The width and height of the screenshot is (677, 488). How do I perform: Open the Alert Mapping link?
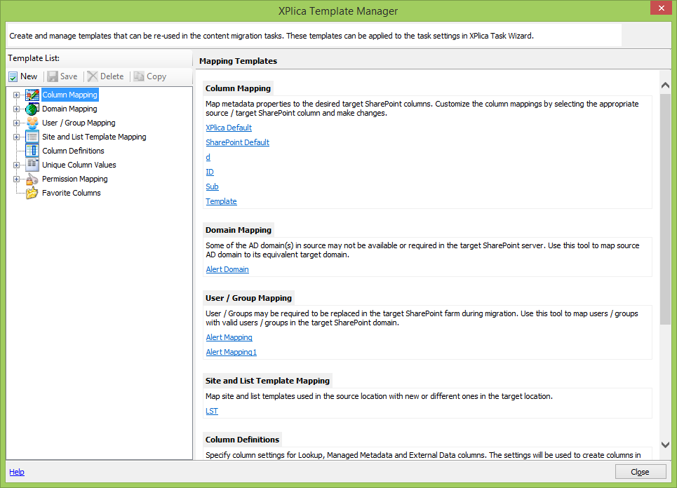229,337
